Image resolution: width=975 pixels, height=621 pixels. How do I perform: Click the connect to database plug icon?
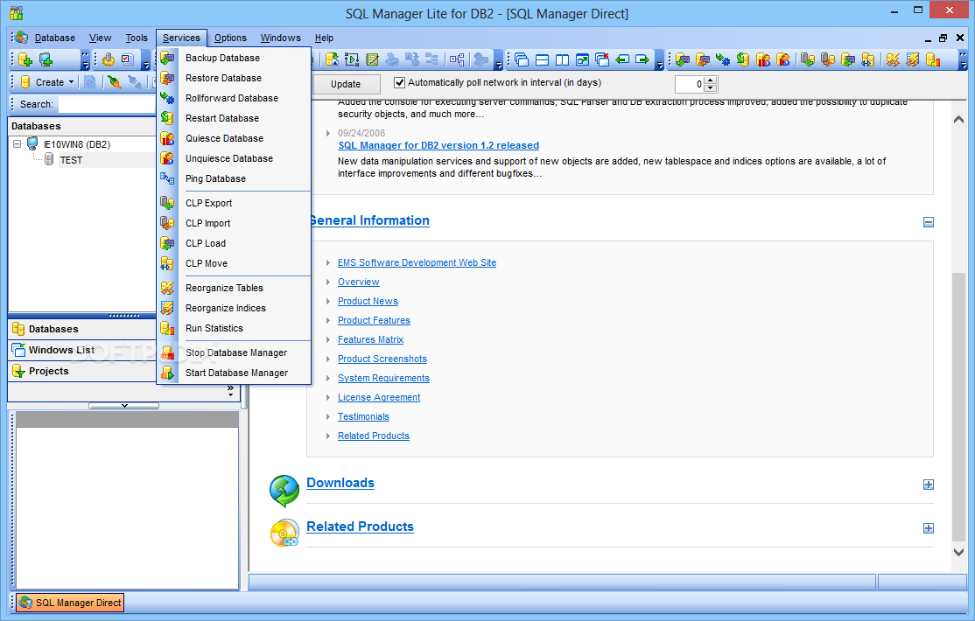[x=114, y=82]
